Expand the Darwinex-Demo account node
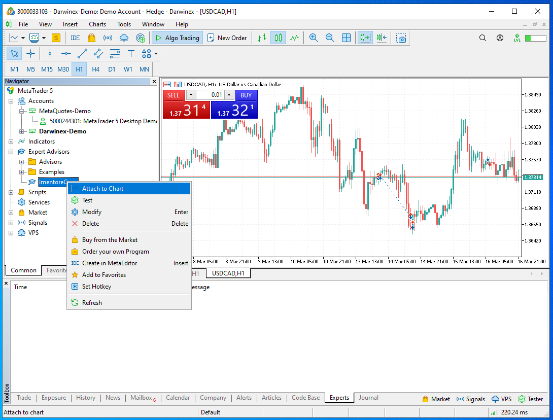Viewport: 553px width, 420px height. pyautogui.click(x=21, y=131)
